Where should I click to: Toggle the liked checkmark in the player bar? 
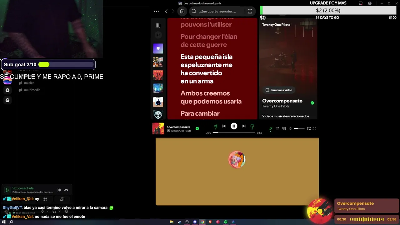coord(197,128)
